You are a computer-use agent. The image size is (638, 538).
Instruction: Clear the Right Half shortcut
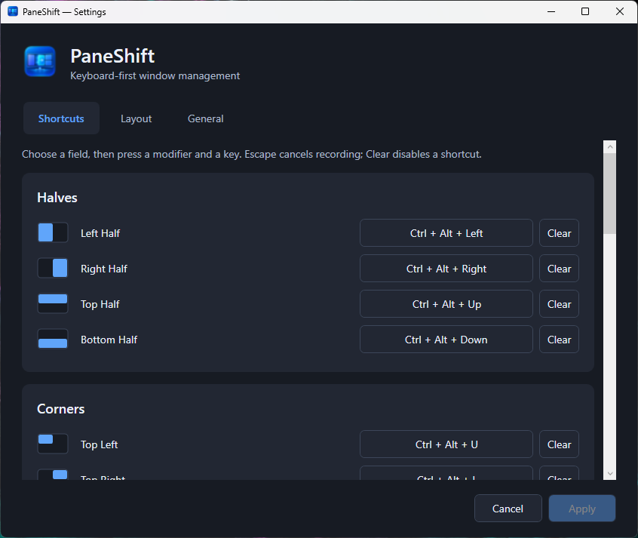coord(559,269)
